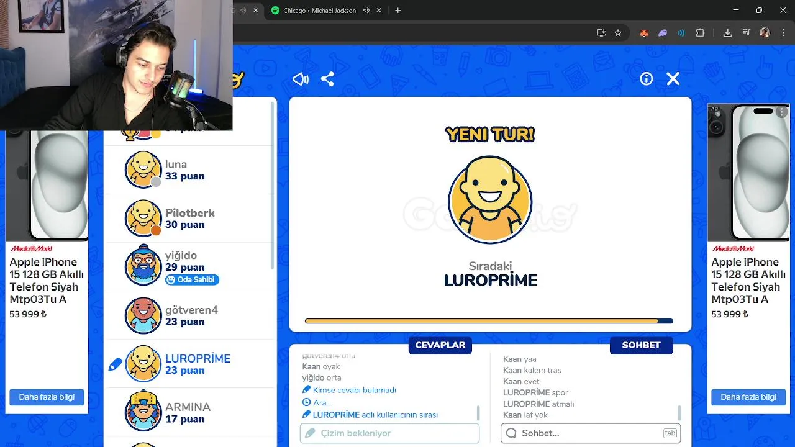Click yiğido's bearded avatar
Image resolution: width=795 pixels, height=447 pixels.
(x=143, y=266)
